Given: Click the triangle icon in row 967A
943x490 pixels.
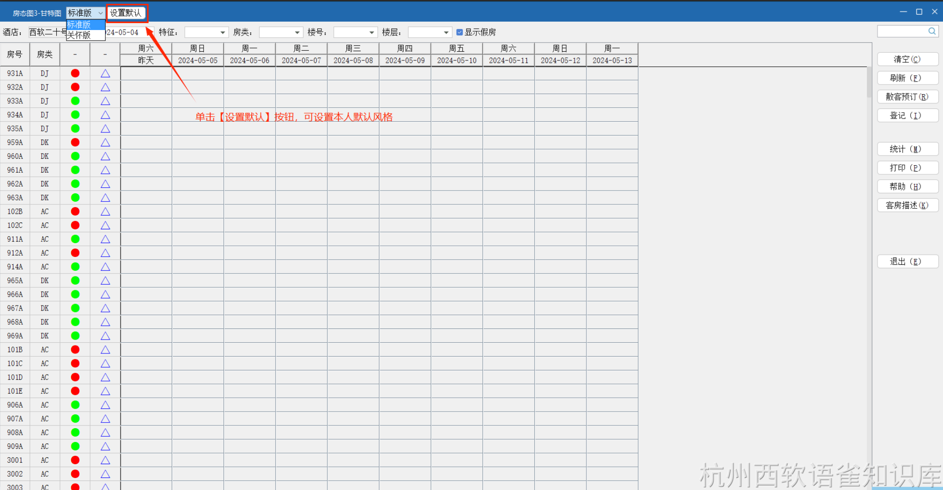Looking at the screenshot, I should click(x=105, y=308).
